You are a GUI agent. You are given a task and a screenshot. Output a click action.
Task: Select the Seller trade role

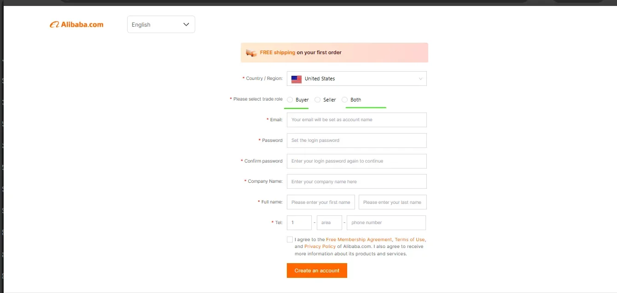pyautogui.click(x=317, y=100)
